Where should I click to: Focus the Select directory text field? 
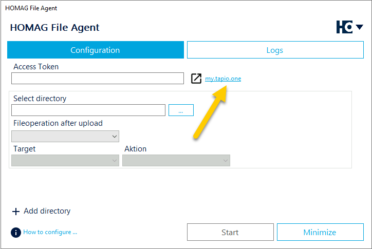88,110
